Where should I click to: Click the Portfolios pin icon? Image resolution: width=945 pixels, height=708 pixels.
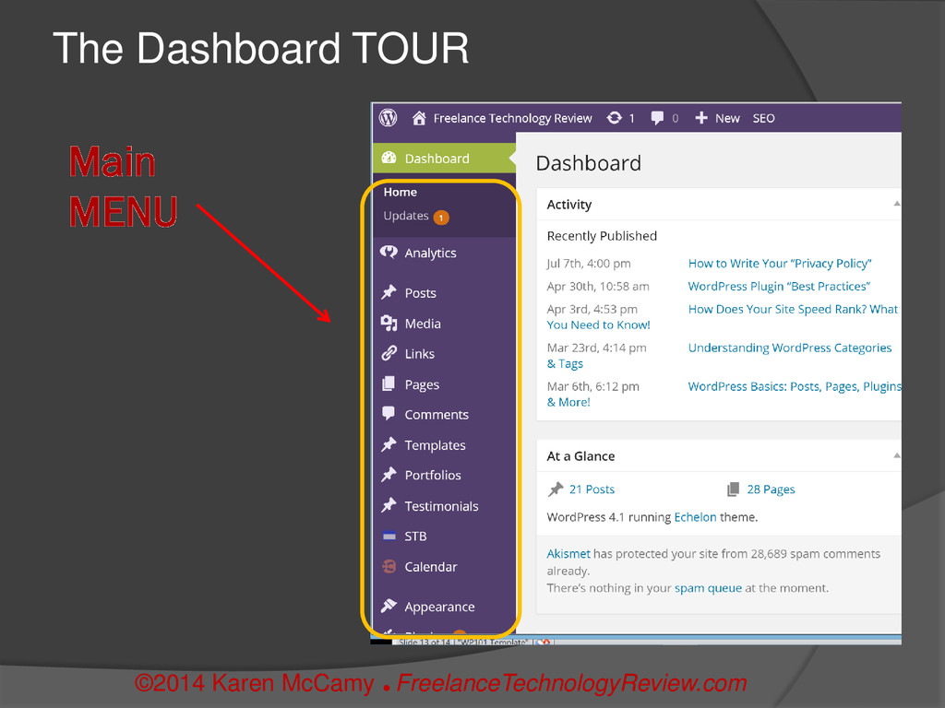point(389,475)
